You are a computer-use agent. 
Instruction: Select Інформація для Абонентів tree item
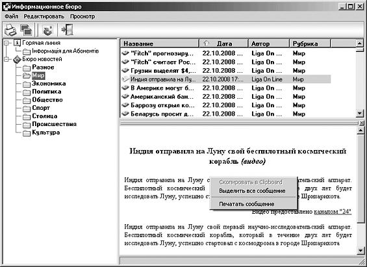click(x=66, y=51)
